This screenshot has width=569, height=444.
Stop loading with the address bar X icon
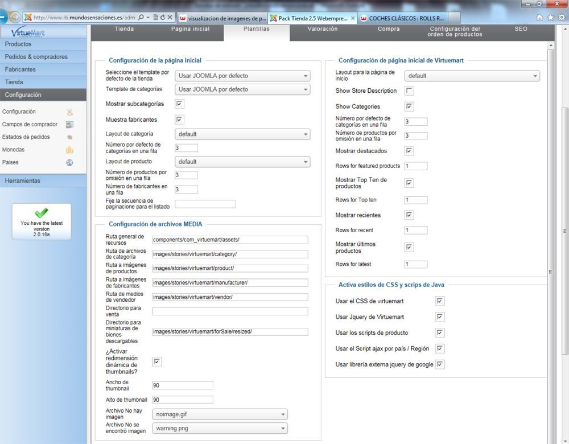tap(170, 18)
